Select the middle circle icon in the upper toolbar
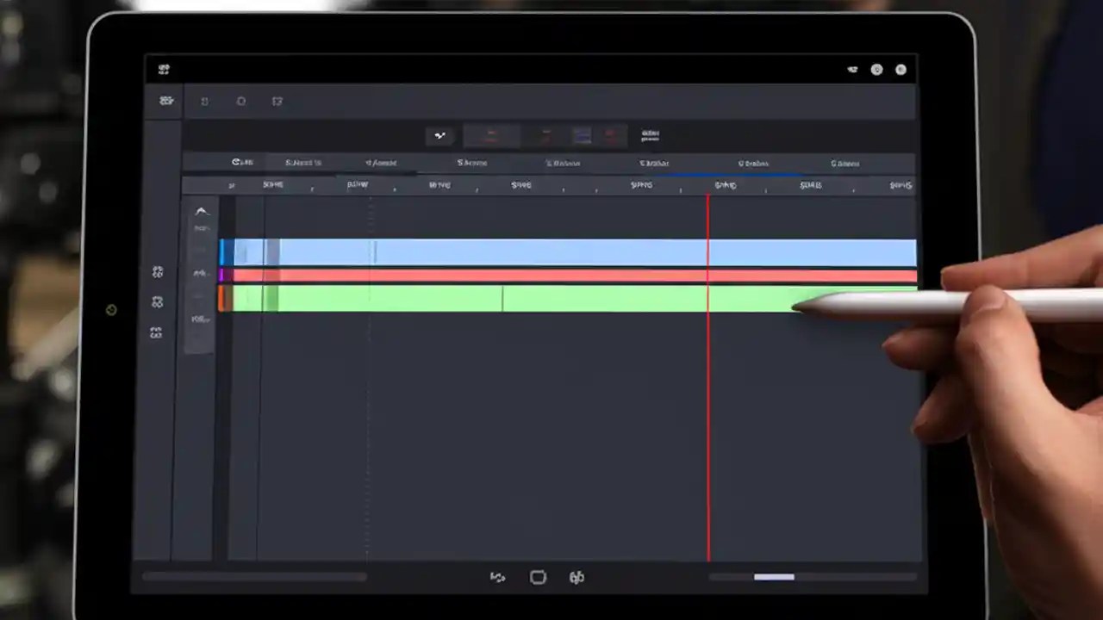The width and height of the screenshot is (1103, 620). [x=241, y=101]
